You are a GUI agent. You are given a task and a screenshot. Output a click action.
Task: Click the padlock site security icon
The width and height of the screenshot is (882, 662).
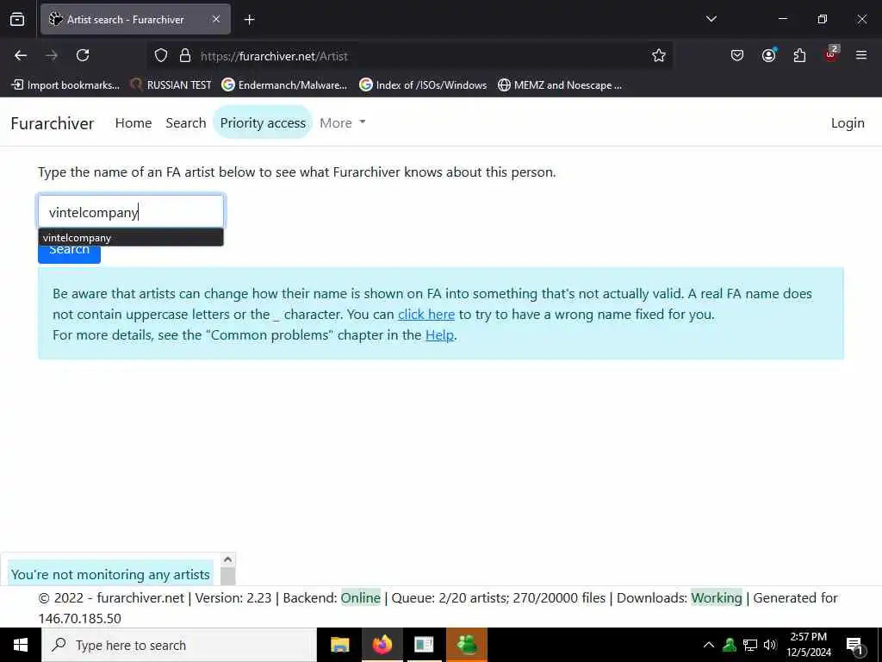[x=185, y=55]
